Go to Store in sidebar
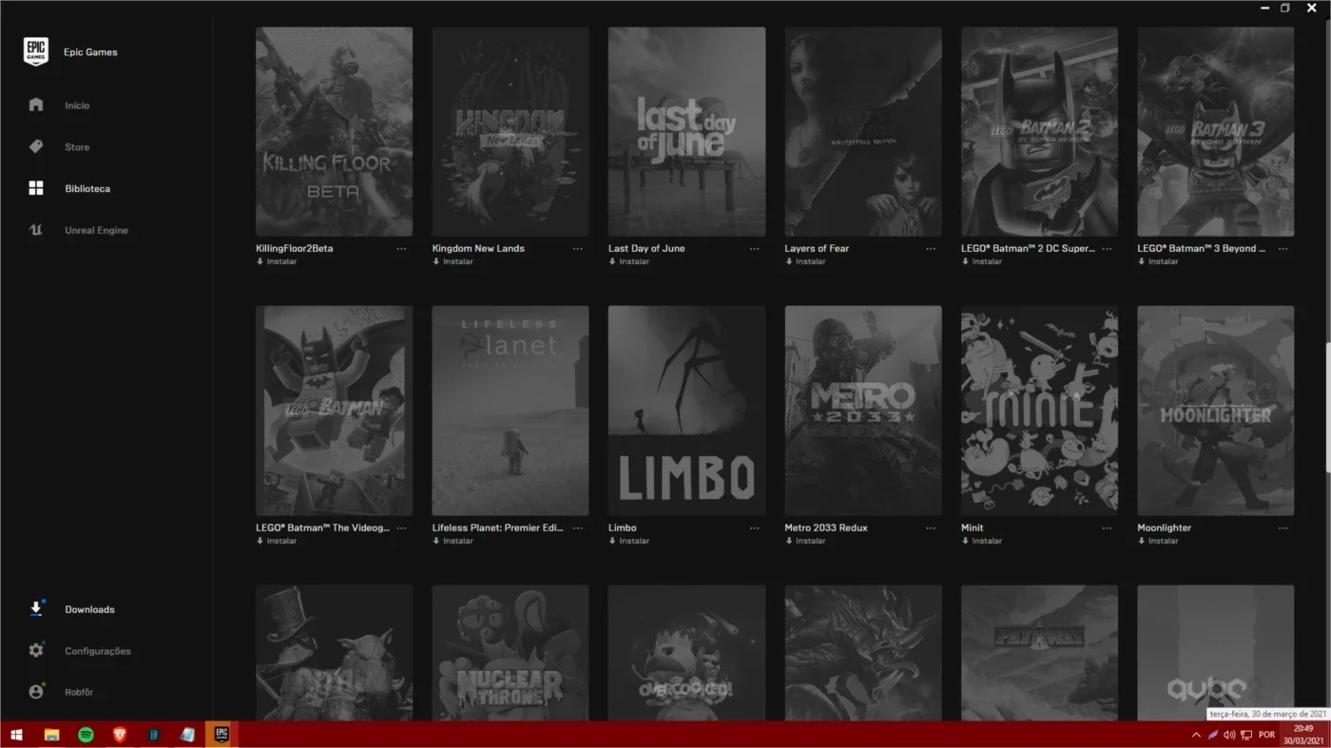This screenshot has width=1331, height=748. click(x=77, y=147)
